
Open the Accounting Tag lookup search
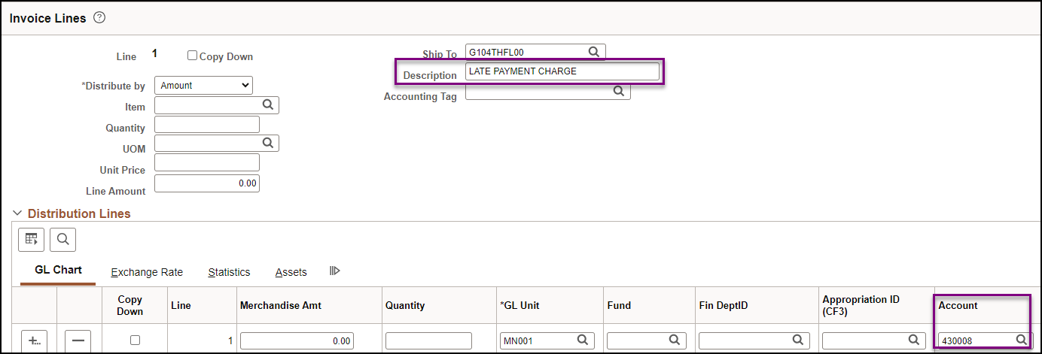pos(618,91)
